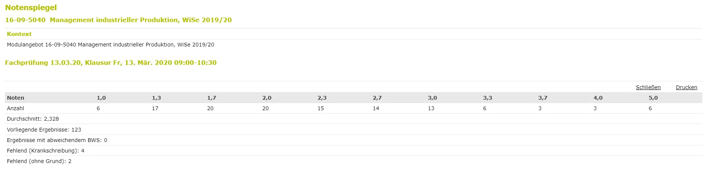Select the count 17 under grade 1,3
706x169 pixels.
pos(155,108)
